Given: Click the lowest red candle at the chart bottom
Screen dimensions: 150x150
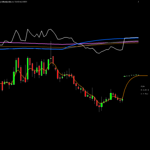Looking at the screenshot, I should (99, 106).
